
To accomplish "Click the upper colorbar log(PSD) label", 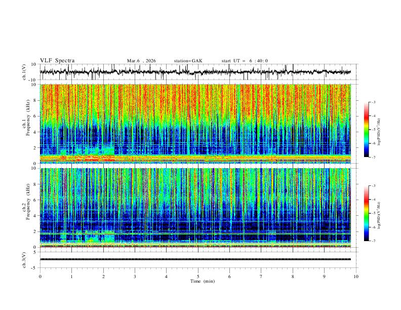I will pyautogui.click(x=379, y=132).
